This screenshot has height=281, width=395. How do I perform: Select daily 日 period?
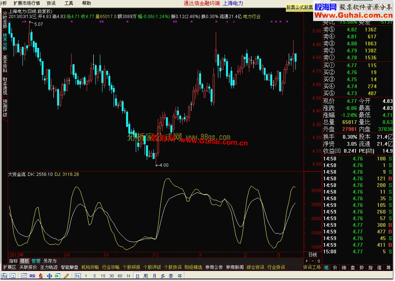137,276
